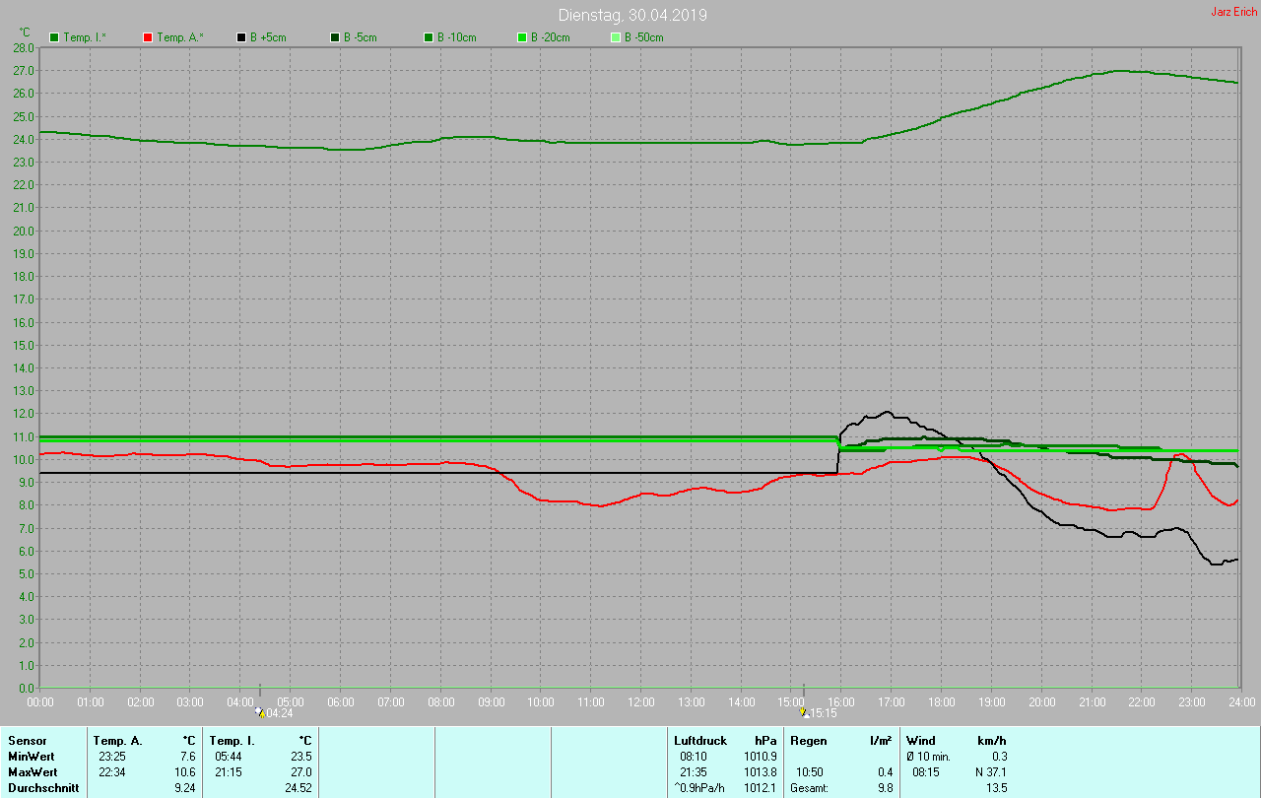Click the total rain value 9.8
The image size is (1261, 798).
885,788
